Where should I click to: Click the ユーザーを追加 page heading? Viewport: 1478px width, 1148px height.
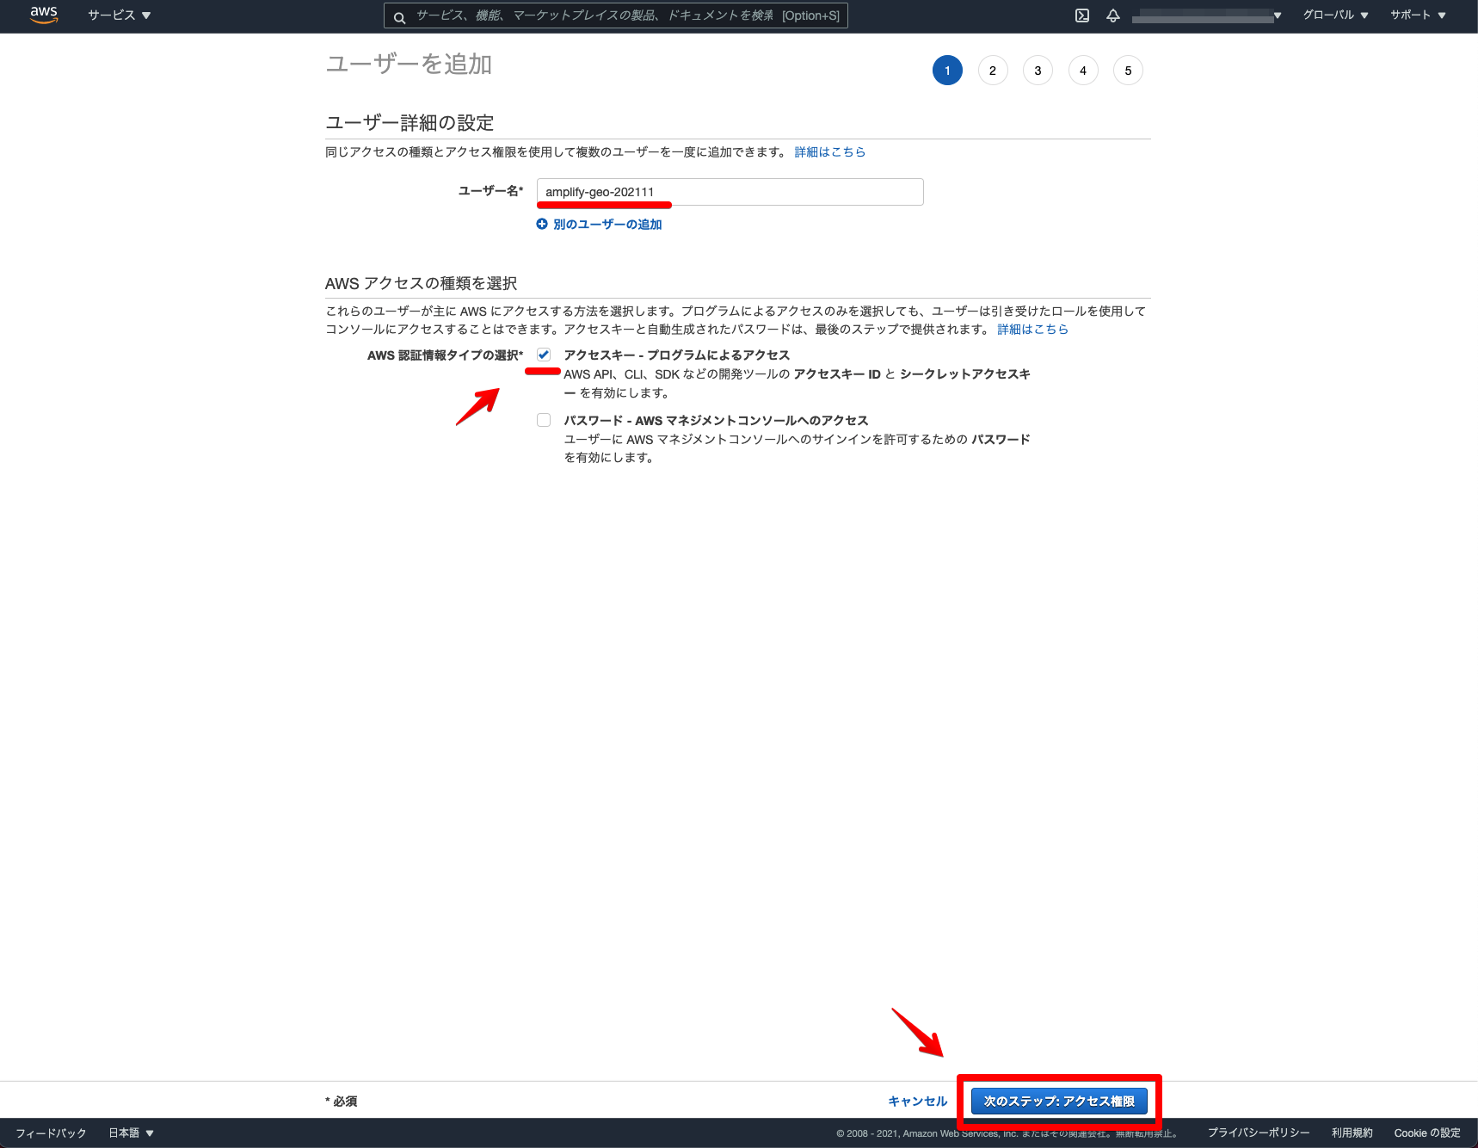pyautogui.click(x=409, y=65)
